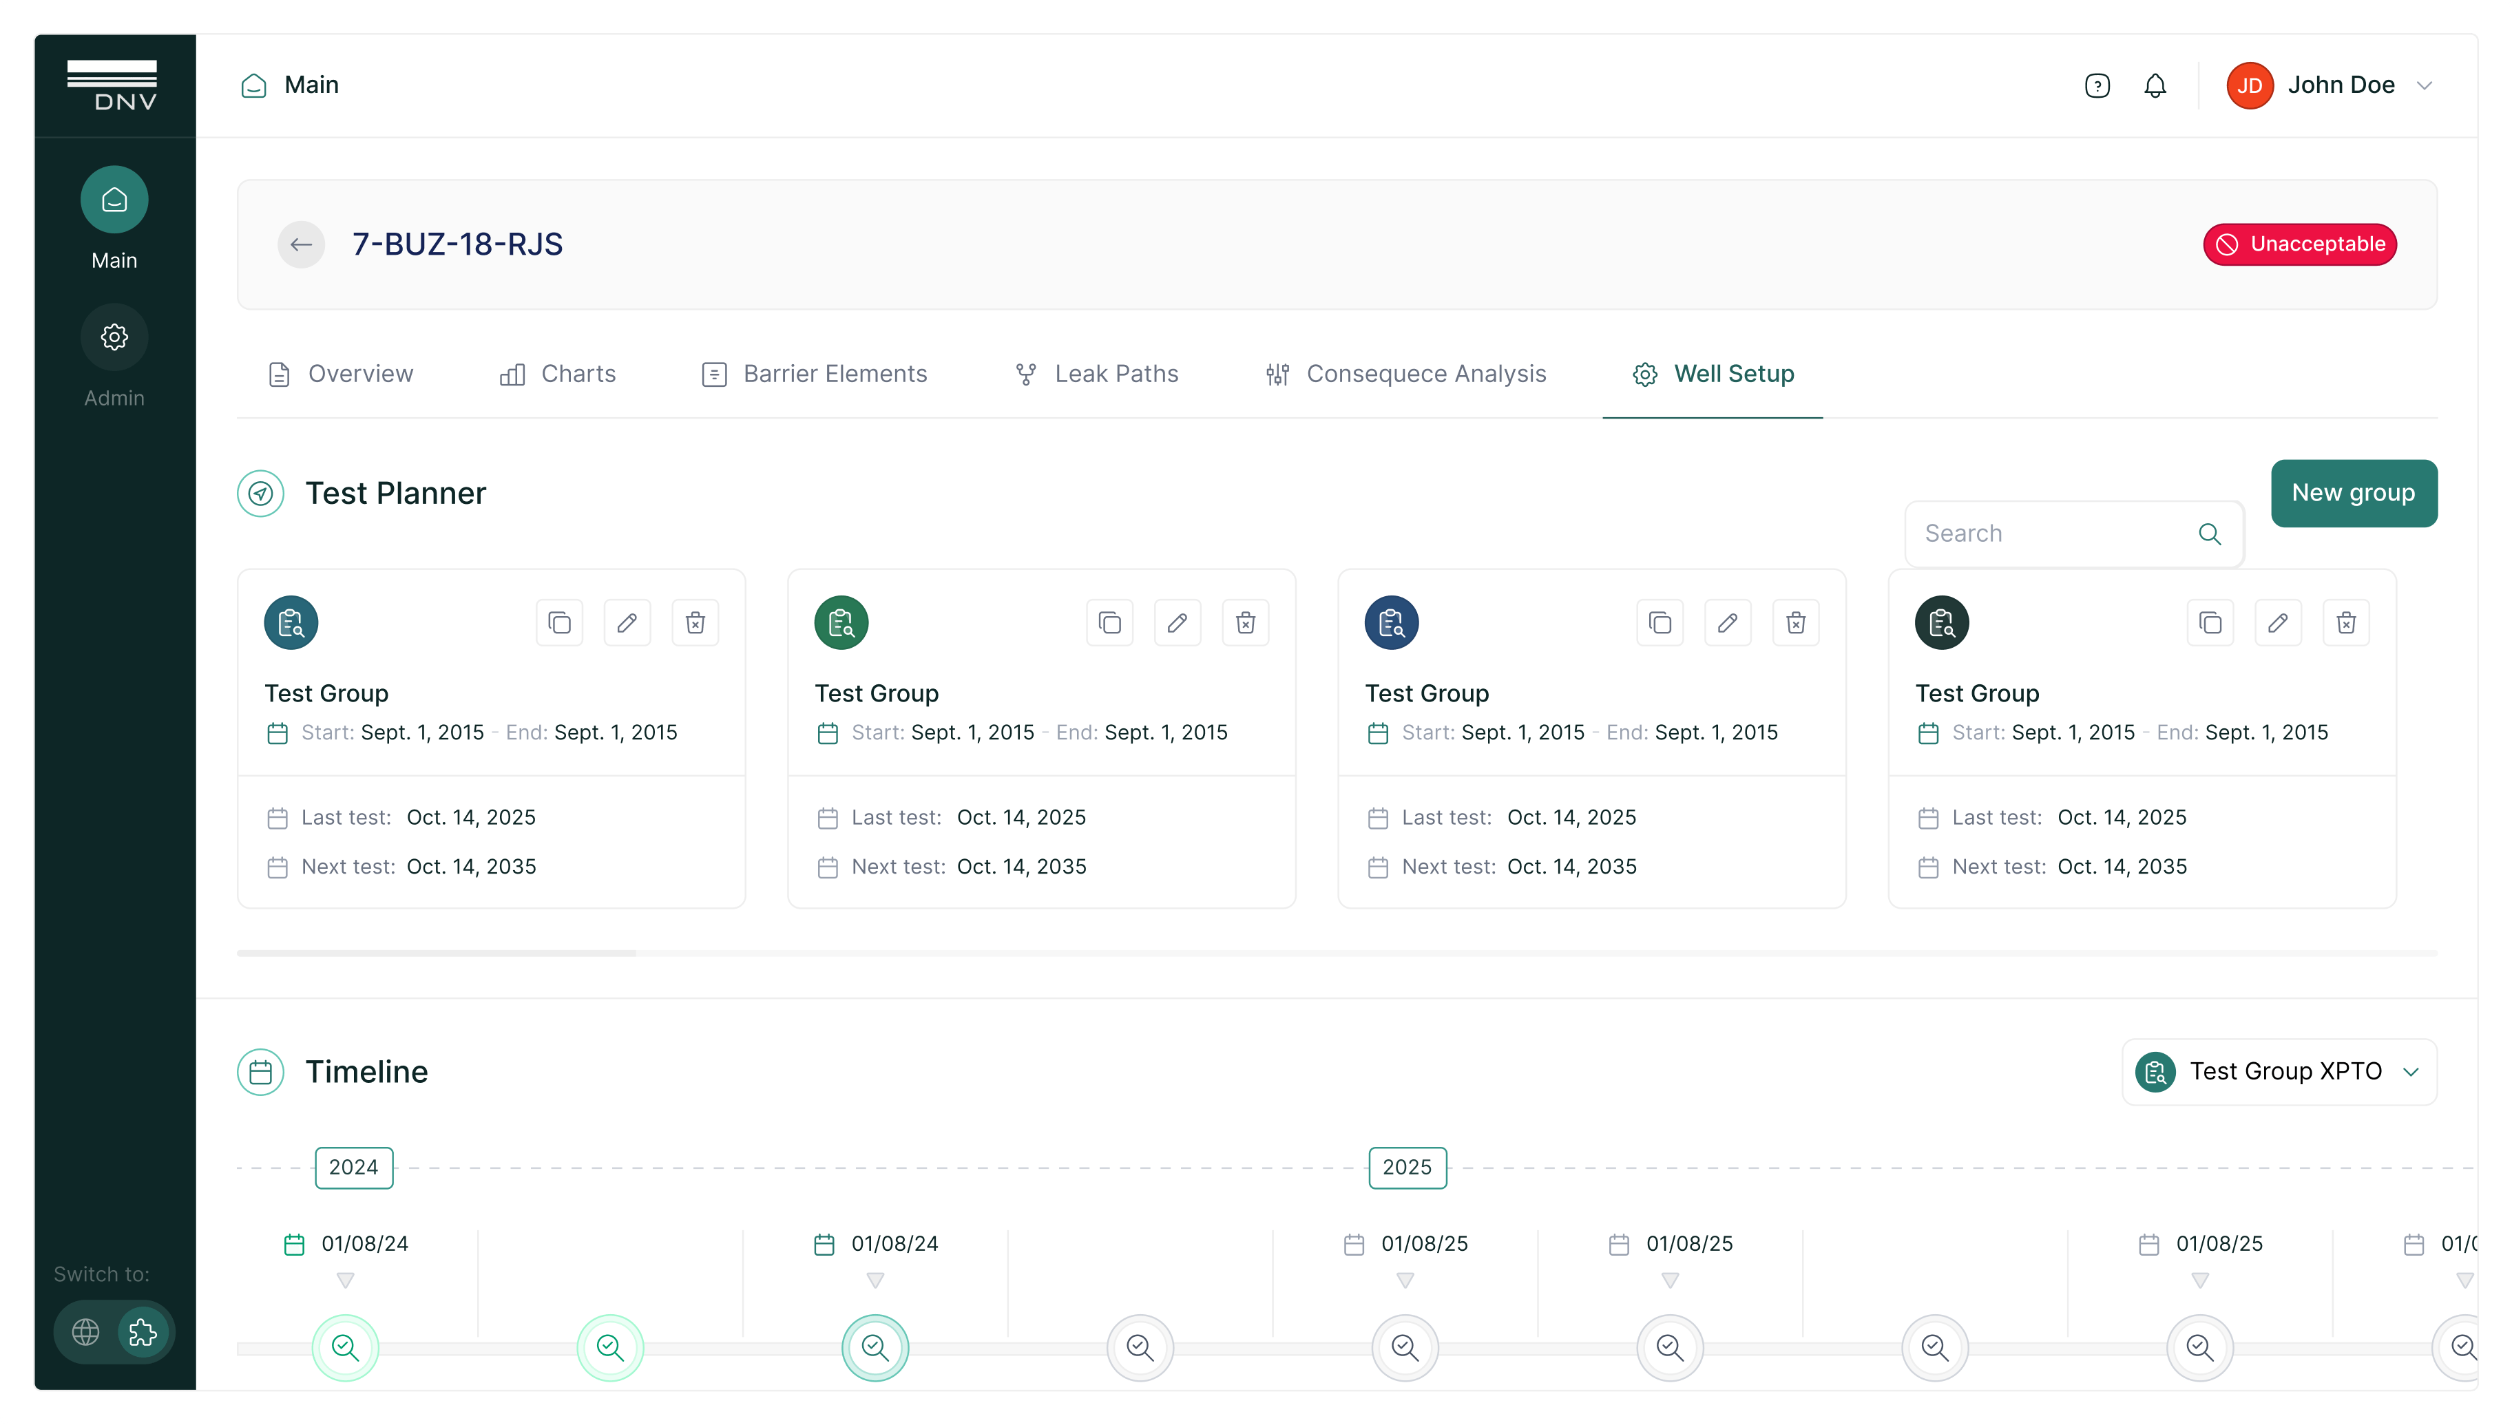2512x1425 pixels.
Task: Open the Main home sidebar item
Action: pos(114,218)
